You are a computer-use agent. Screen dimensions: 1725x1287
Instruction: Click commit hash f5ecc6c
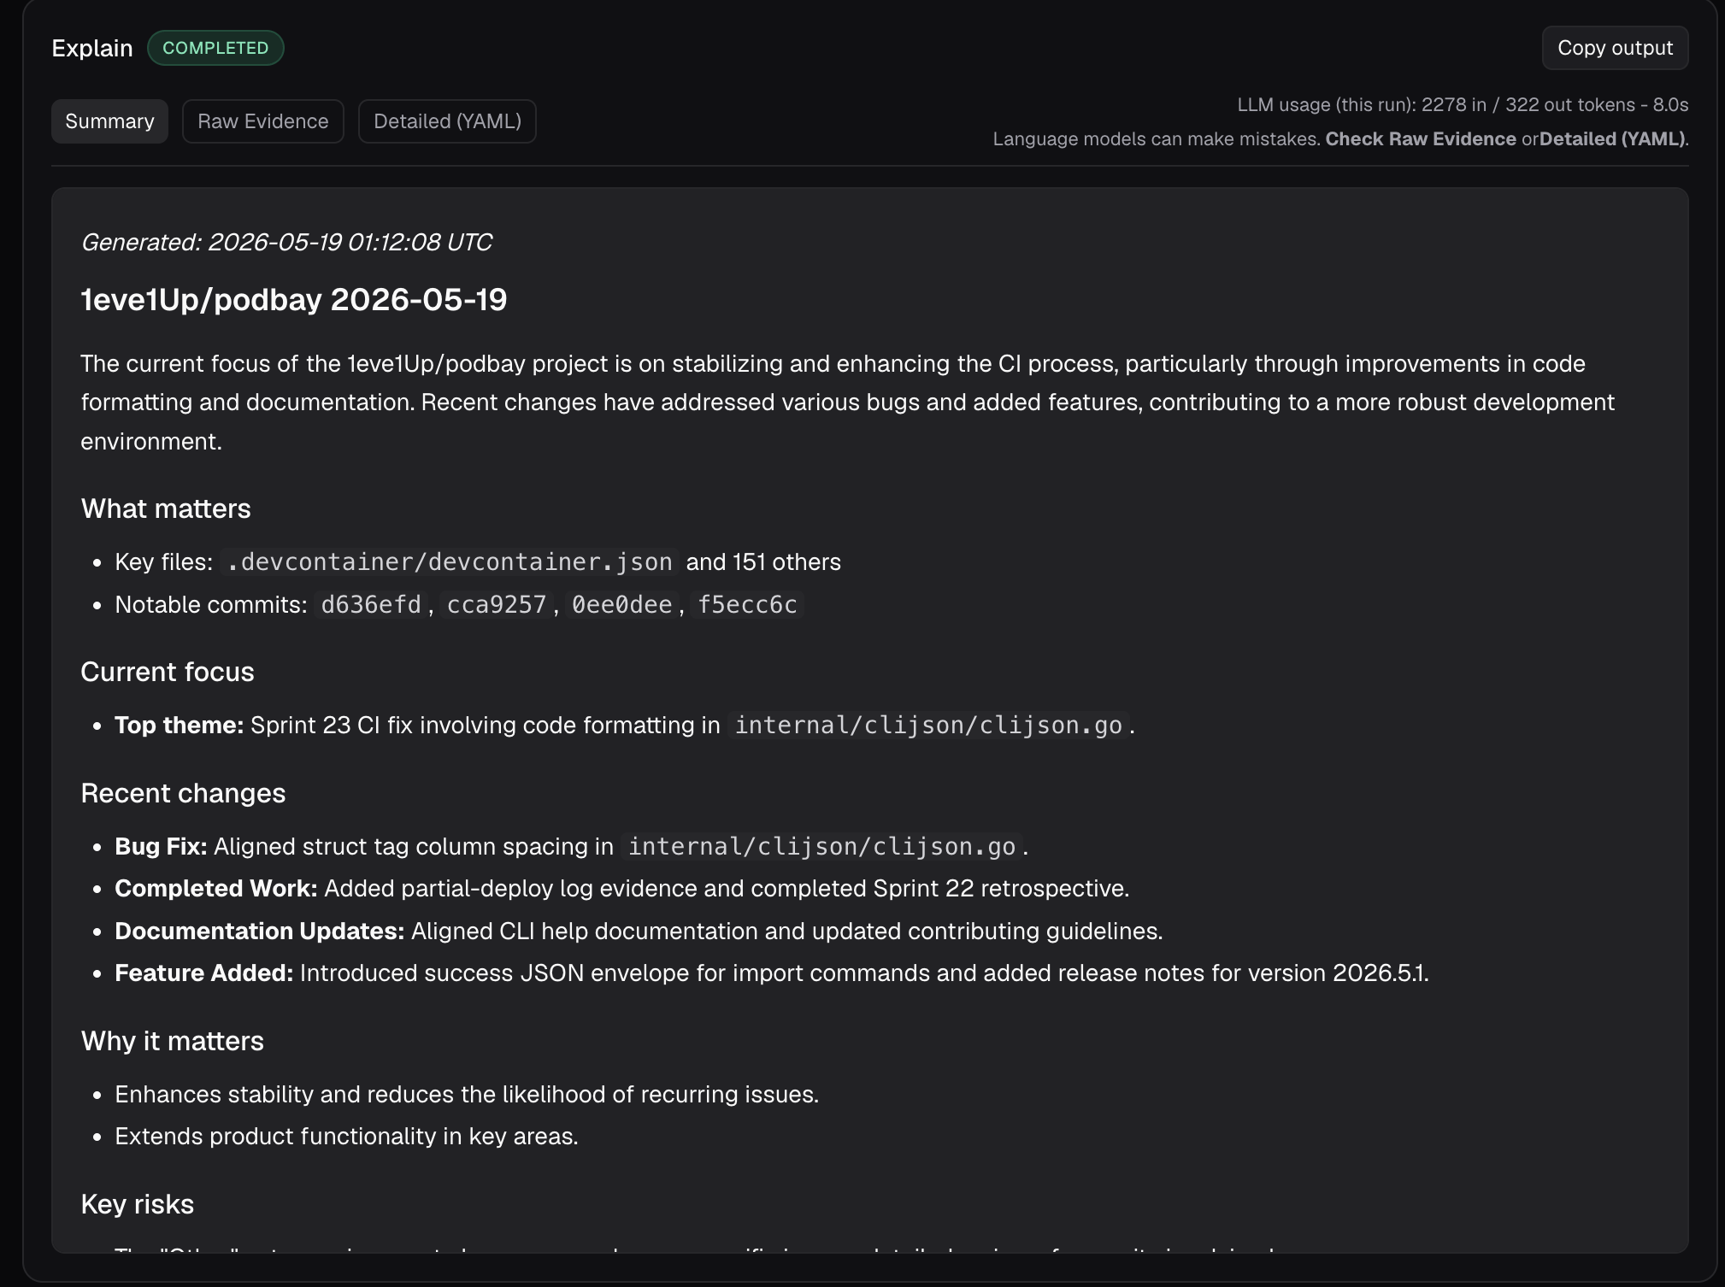tap(748, 604)
